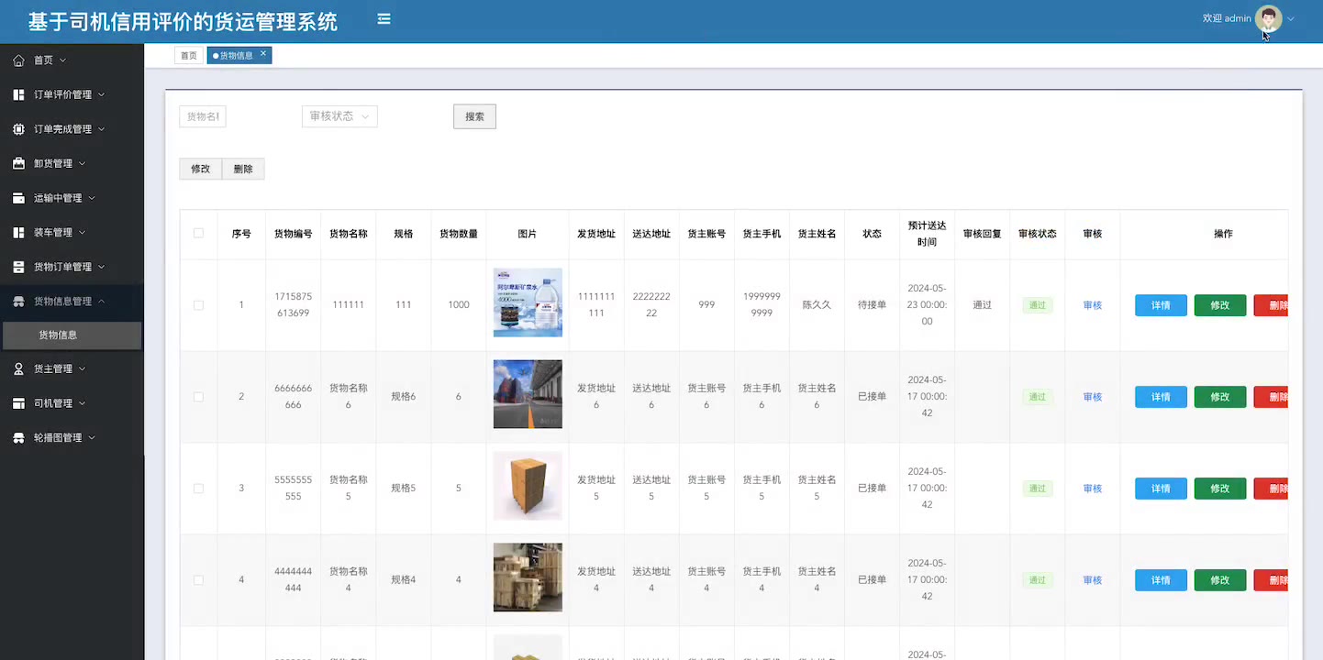Open 详情 for row 2 货物名称6
The image size is (1323, 660).
pos(1161,397)
